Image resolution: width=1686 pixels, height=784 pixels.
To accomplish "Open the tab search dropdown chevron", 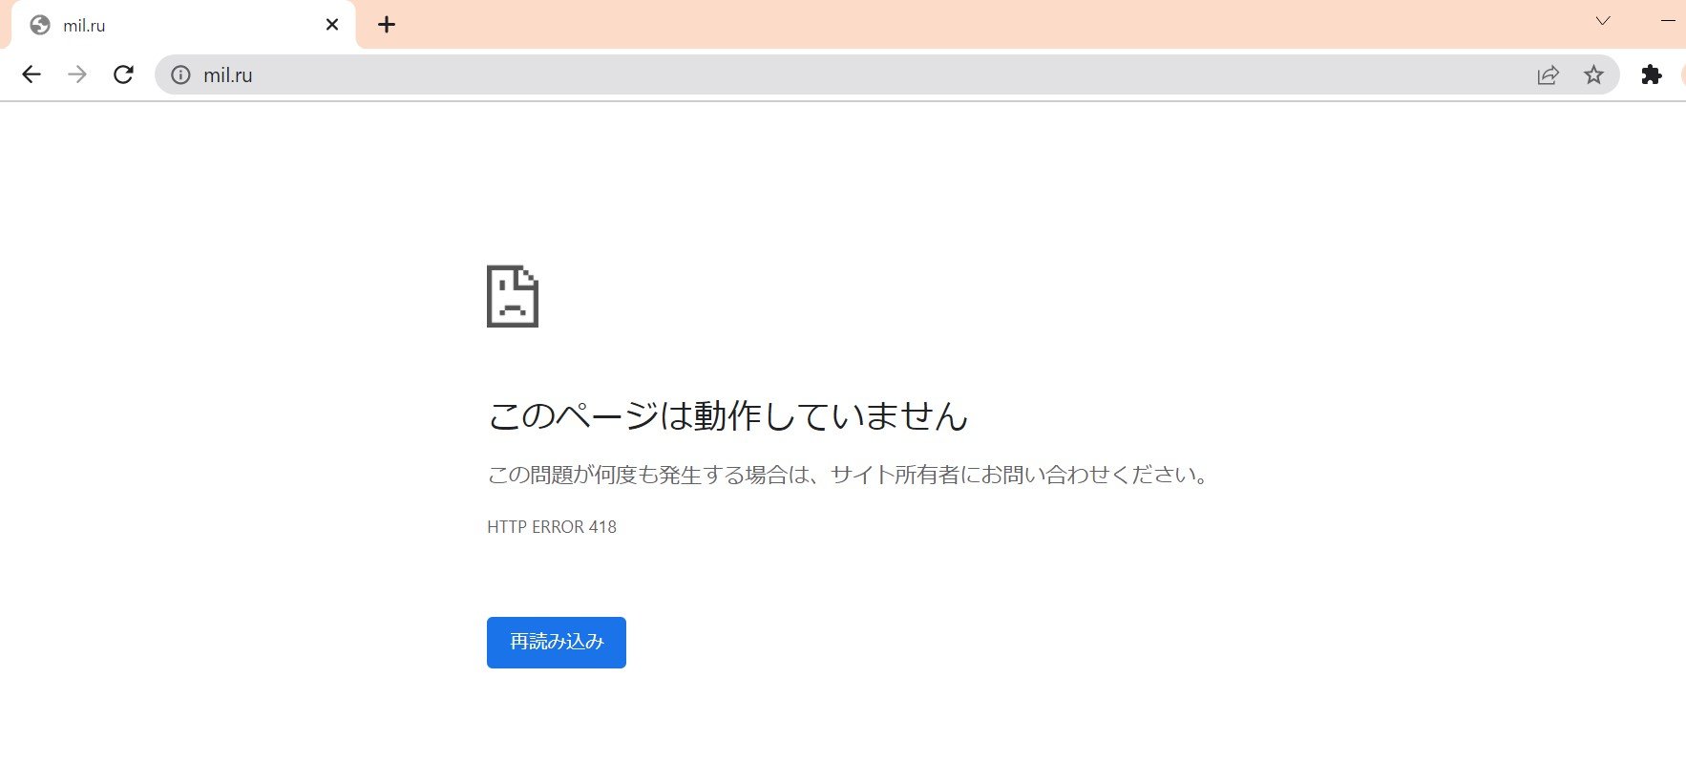I will coord(1603,21).
